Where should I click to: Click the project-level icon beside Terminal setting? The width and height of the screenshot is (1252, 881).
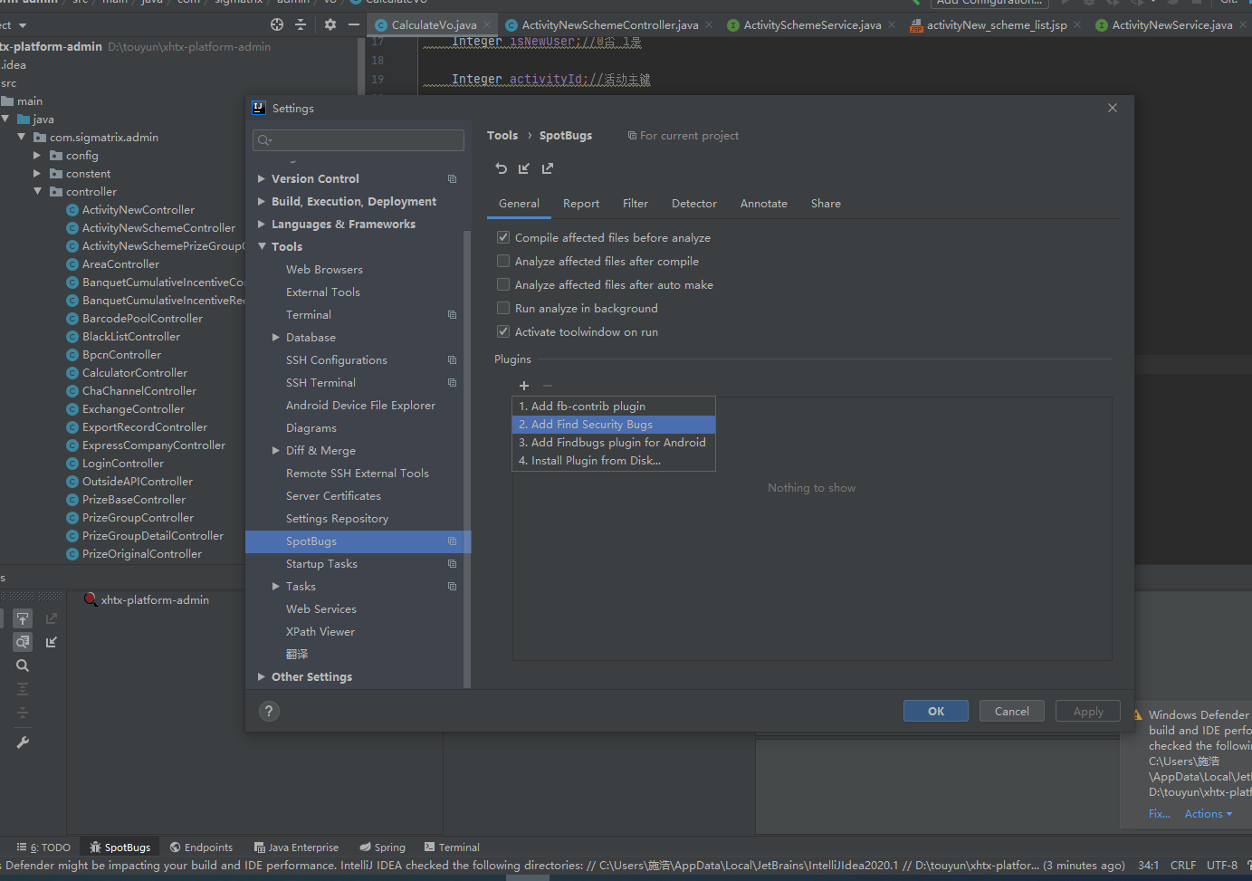pyautogui.click(x=452, y=315)
